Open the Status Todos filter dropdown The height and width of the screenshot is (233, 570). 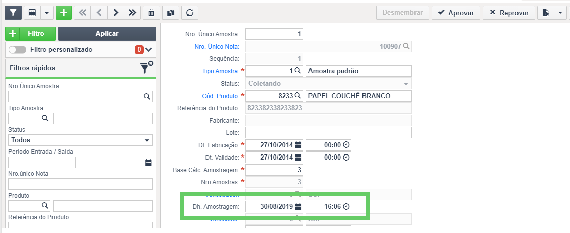[x=80, y=140]
